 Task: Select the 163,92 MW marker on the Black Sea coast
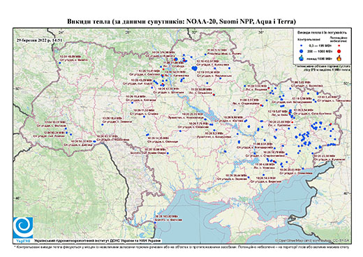[155, 222]
